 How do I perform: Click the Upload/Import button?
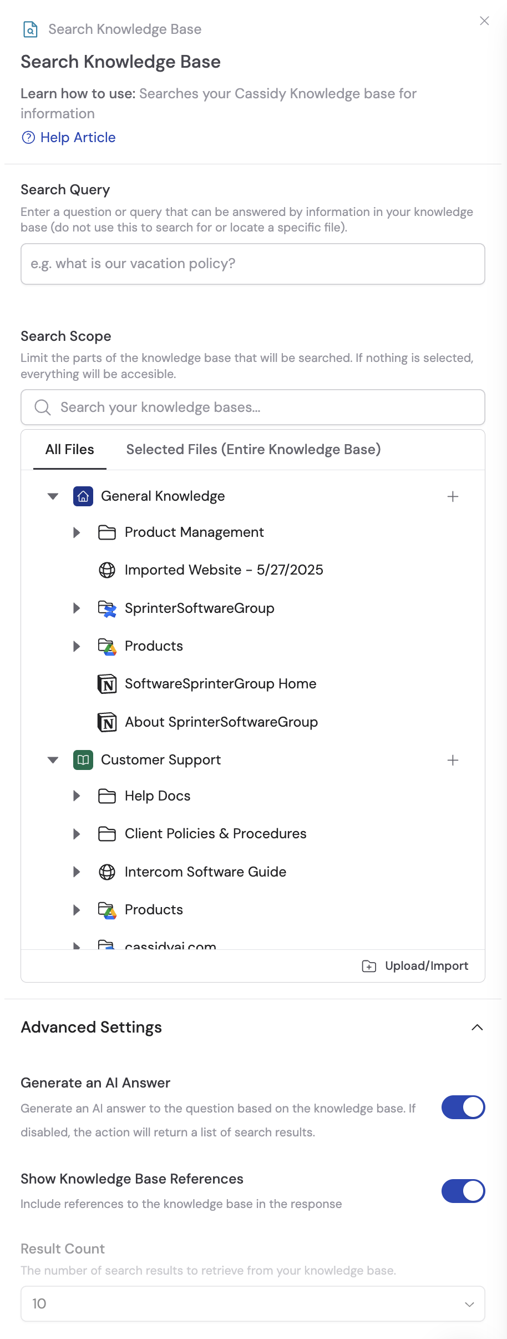coord(415,966)
